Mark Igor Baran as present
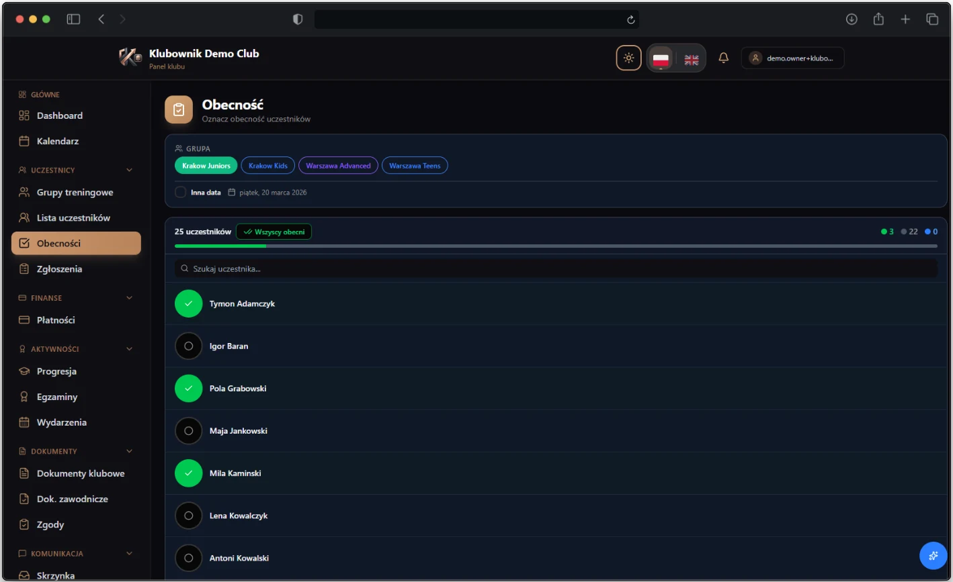Image resolution: width=953 pixels, height=582 pixels. (188, 346)
